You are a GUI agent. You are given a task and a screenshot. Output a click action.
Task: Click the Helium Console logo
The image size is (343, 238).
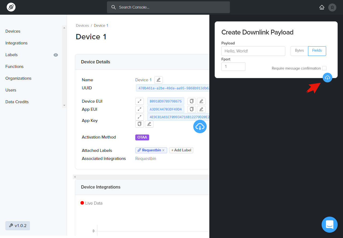click(11, 7)
